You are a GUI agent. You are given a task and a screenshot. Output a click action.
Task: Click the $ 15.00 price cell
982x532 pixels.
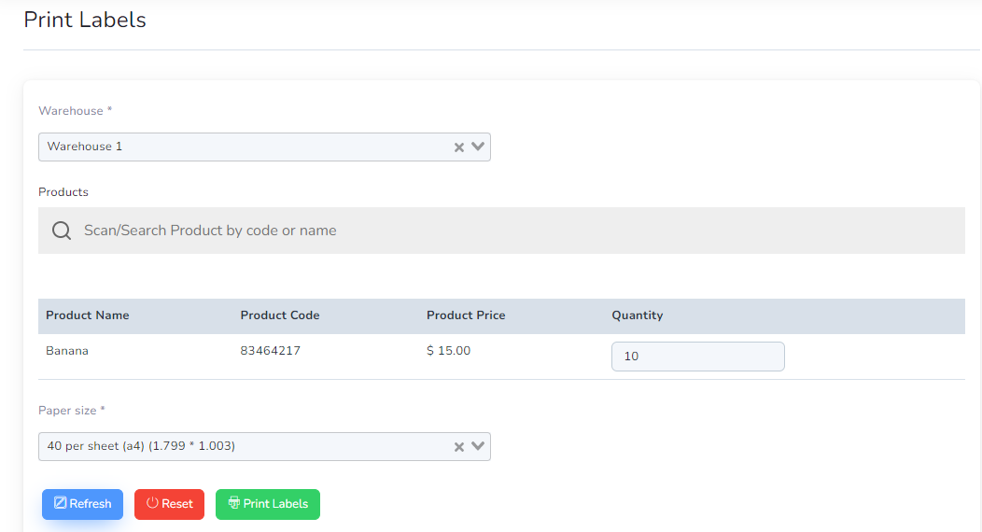coord(448,351)
